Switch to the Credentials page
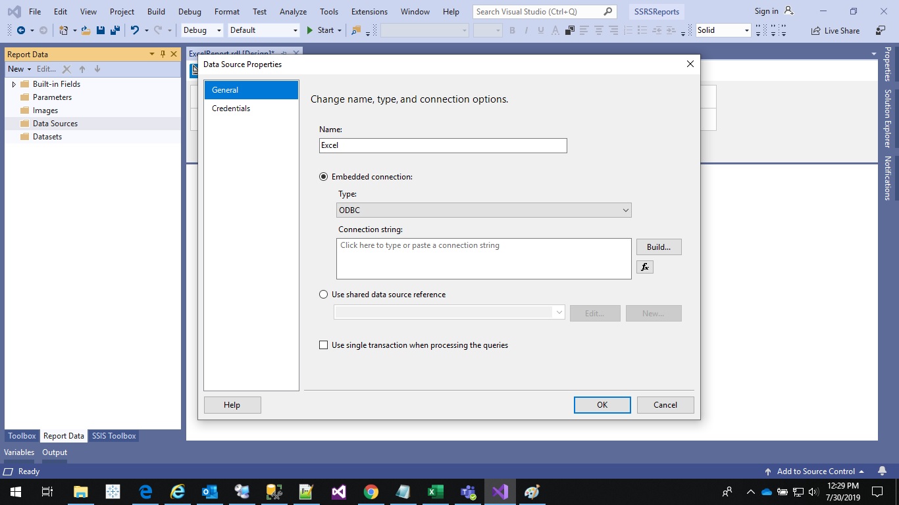899x505 pixels. (x=231, y=108)
